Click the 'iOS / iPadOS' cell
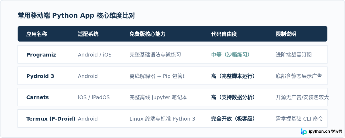The width and height of the screenshot is (345, 138). coord(94,97)
